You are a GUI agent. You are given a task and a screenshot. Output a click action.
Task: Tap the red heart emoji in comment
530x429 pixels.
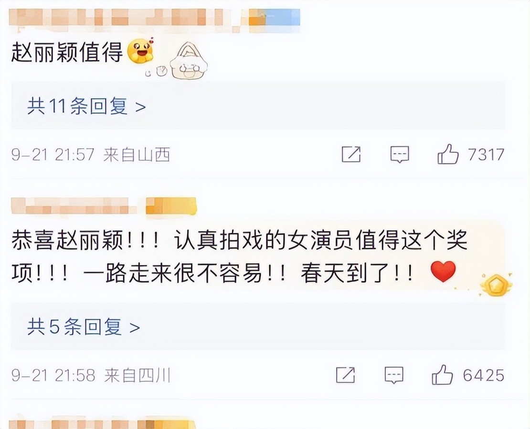click(x=444, y=271)
